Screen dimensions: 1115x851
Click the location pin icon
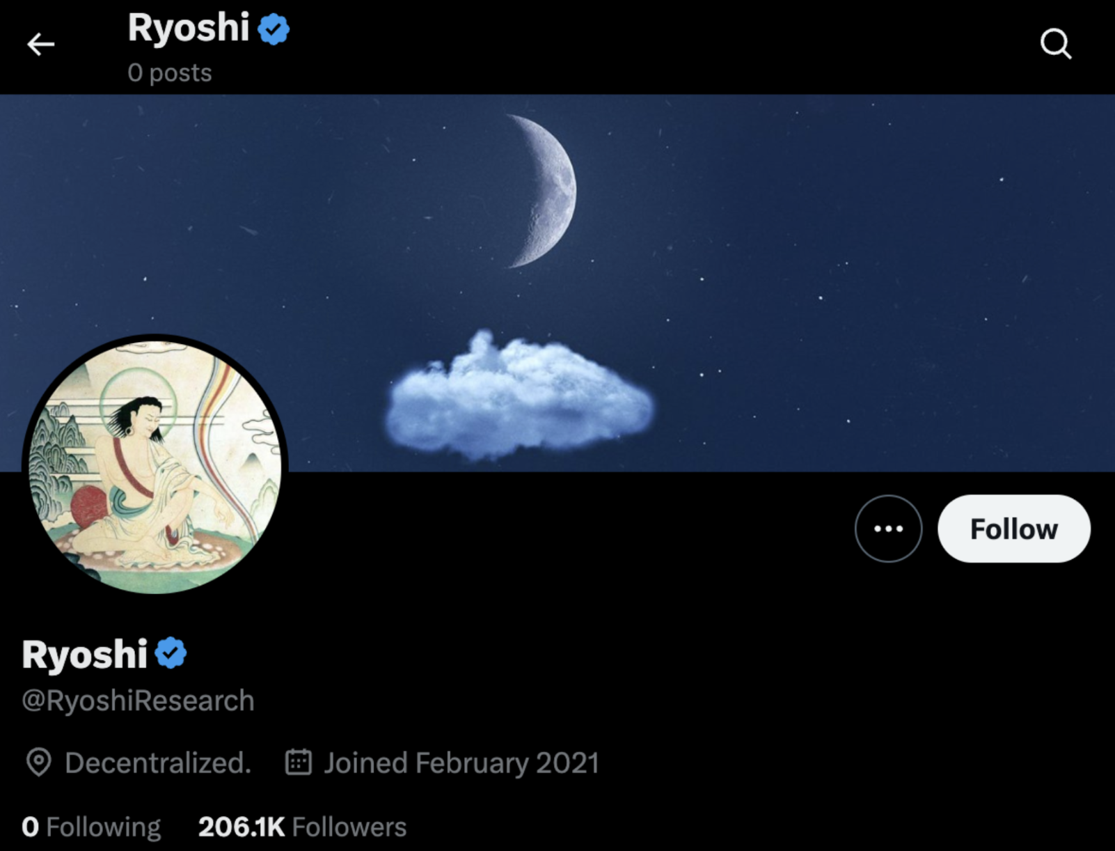pos(38,763)
